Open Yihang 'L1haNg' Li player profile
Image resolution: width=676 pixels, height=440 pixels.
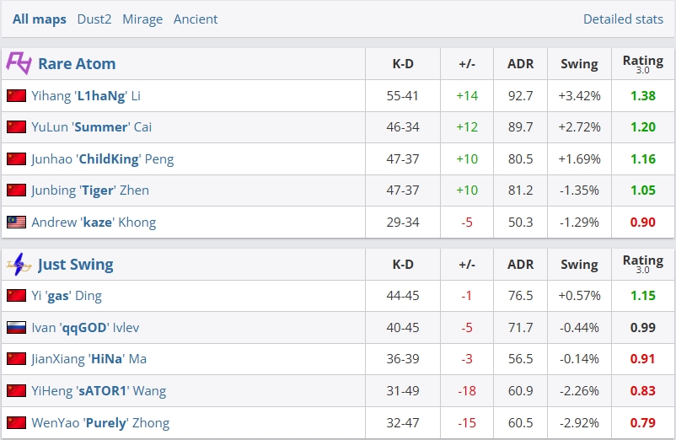coord(86,96)
